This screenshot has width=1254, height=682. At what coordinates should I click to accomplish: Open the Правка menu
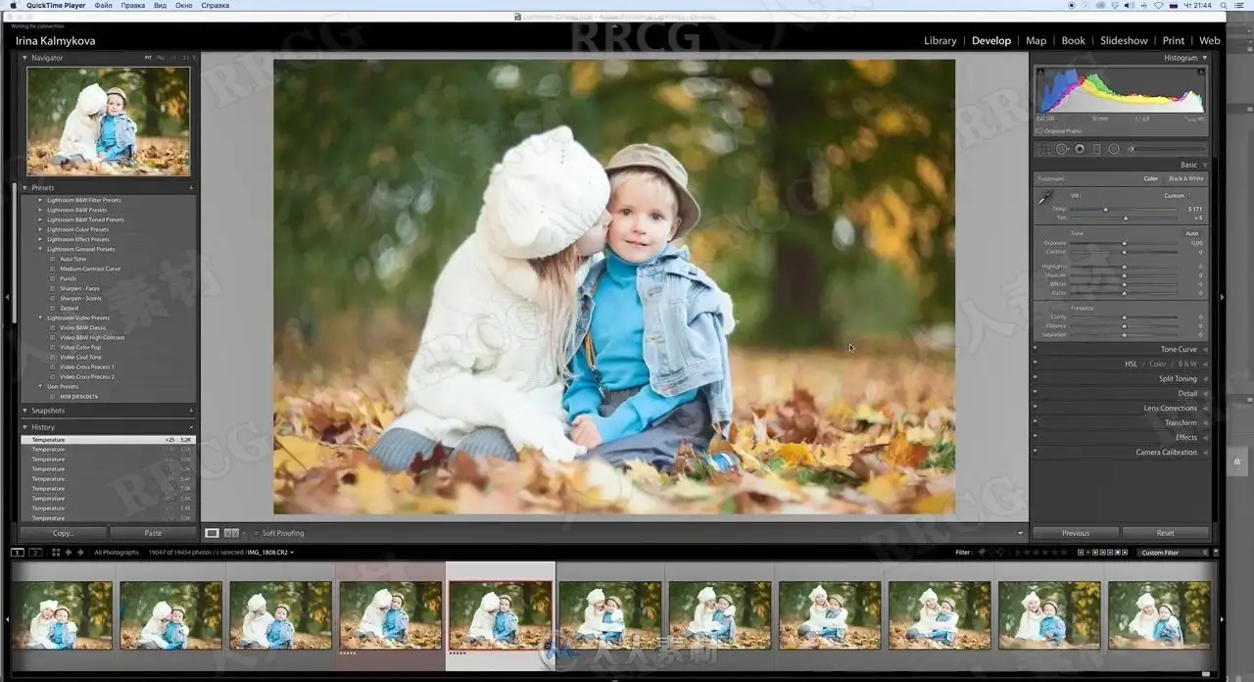click(132, 5)
